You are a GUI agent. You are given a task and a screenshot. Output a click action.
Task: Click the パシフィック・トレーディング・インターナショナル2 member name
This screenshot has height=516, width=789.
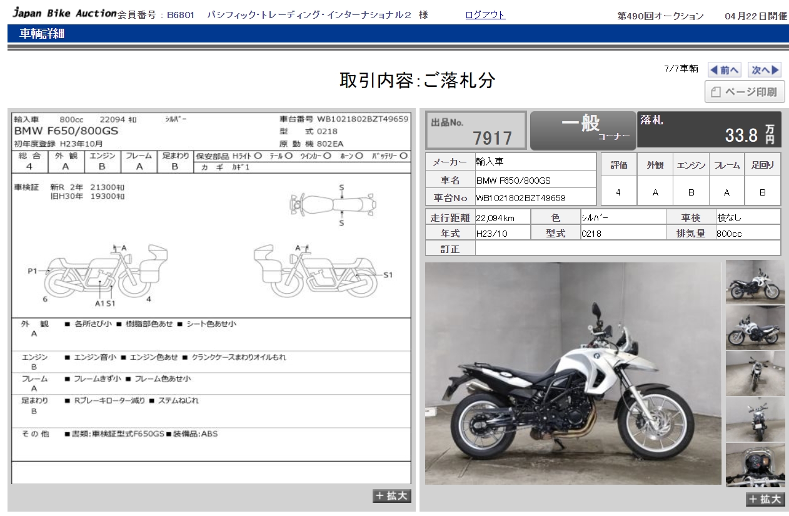click(x=309, y=15)
